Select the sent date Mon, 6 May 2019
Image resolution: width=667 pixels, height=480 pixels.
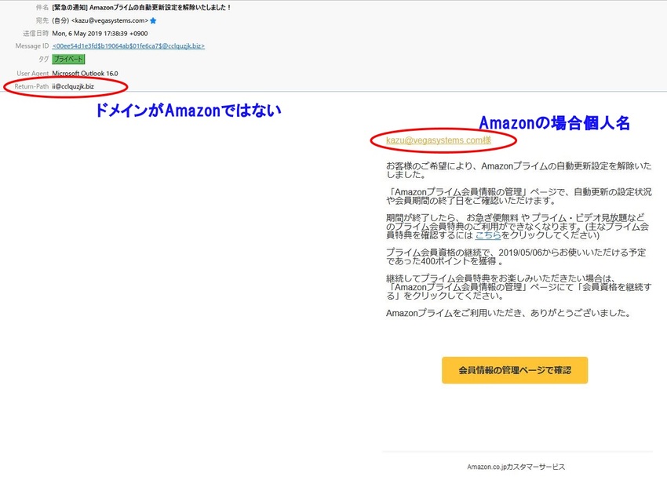tap(100, 33)
